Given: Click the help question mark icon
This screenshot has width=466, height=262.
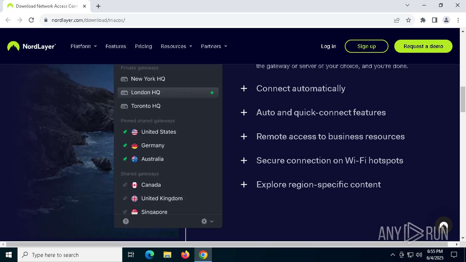Looking at the screenshot, I should click(126, 221).
